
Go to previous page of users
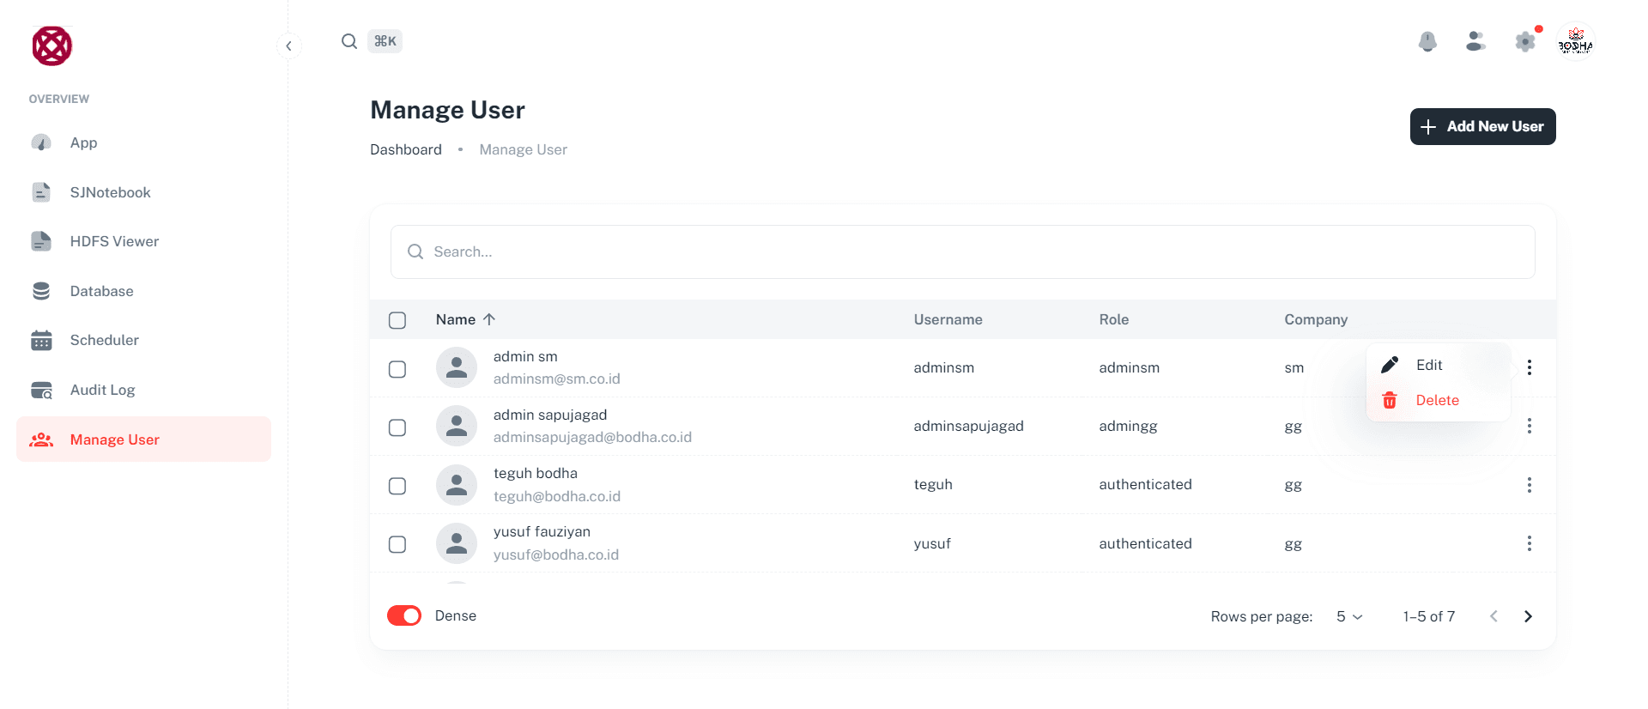1493,616
